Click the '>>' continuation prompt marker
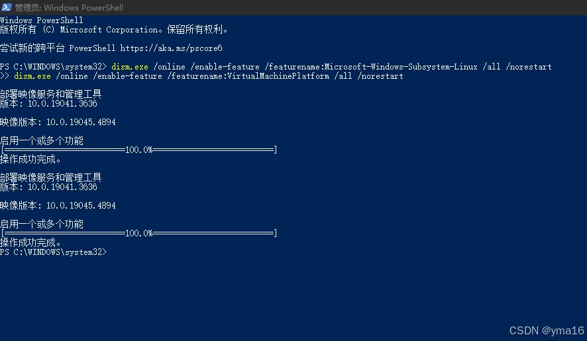Screen dimensions: 587x341 click(x=5, y=76)
